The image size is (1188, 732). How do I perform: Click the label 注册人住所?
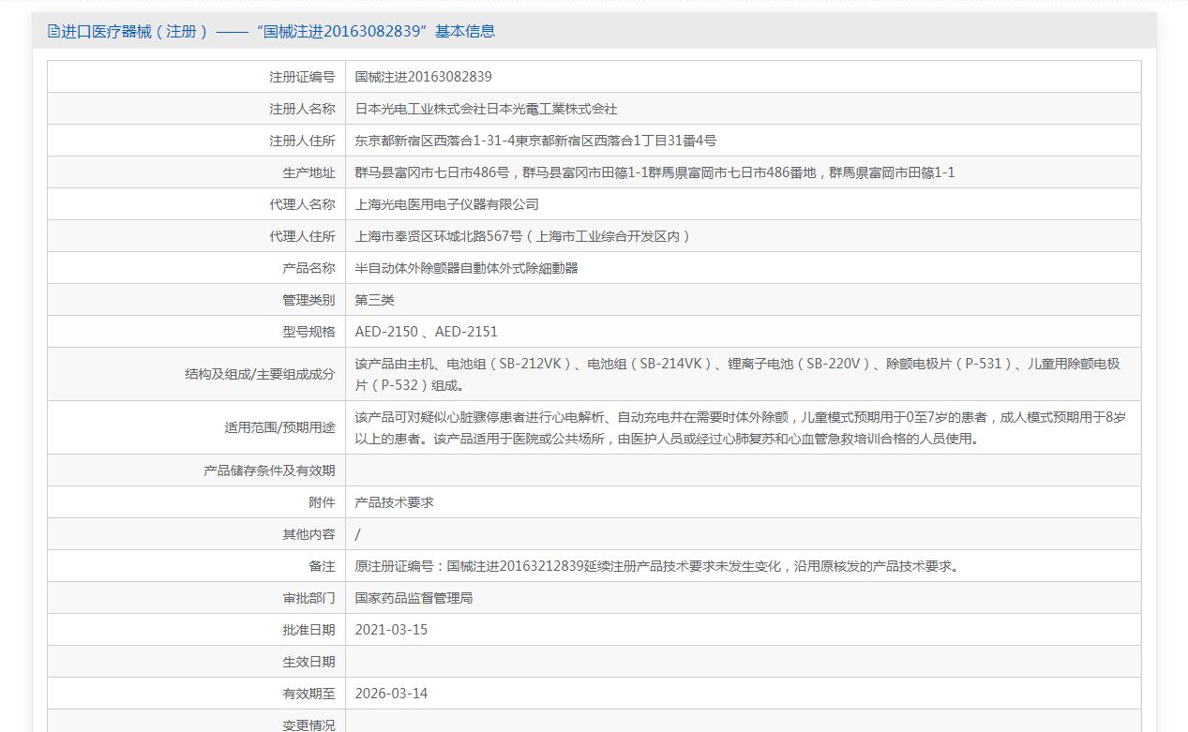302,141
